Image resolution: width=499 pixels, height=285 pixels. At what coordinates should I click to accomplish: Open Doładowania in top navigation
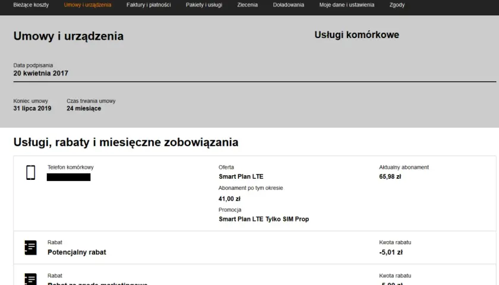click(x=288, y=5)
